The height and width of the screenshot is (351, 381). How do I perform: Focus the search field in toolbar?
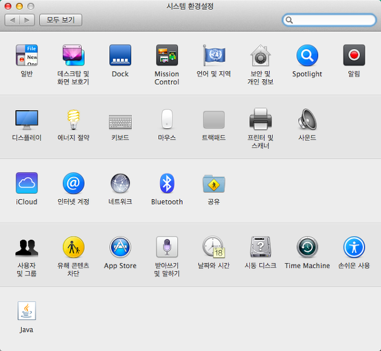[330, 20]
